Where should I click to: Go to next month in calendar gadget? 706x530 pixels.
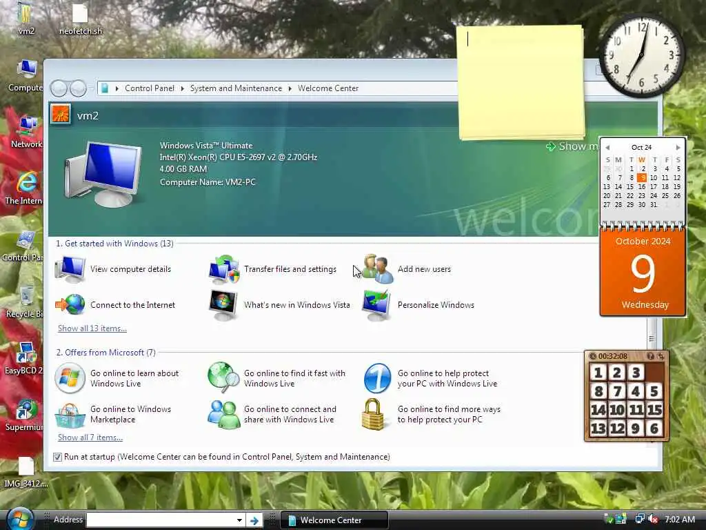coord(678,148)
